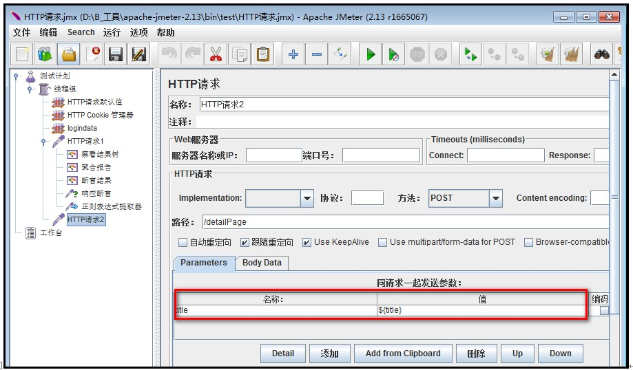Clear all results with double broom icon
This screenshot has width=633, height=370.
[x=571, y=54]
